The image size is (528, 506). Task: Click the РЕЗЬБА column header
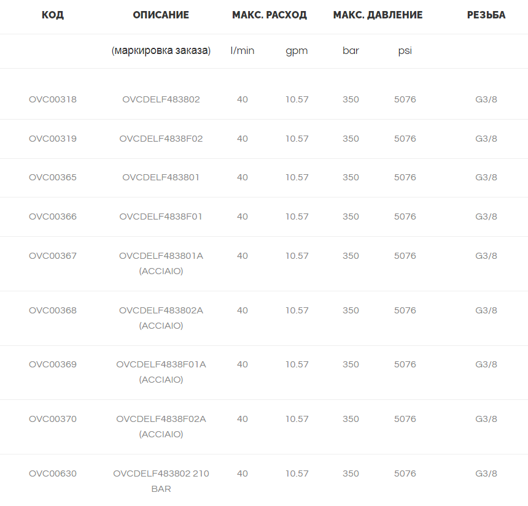(x=486, y=15)
